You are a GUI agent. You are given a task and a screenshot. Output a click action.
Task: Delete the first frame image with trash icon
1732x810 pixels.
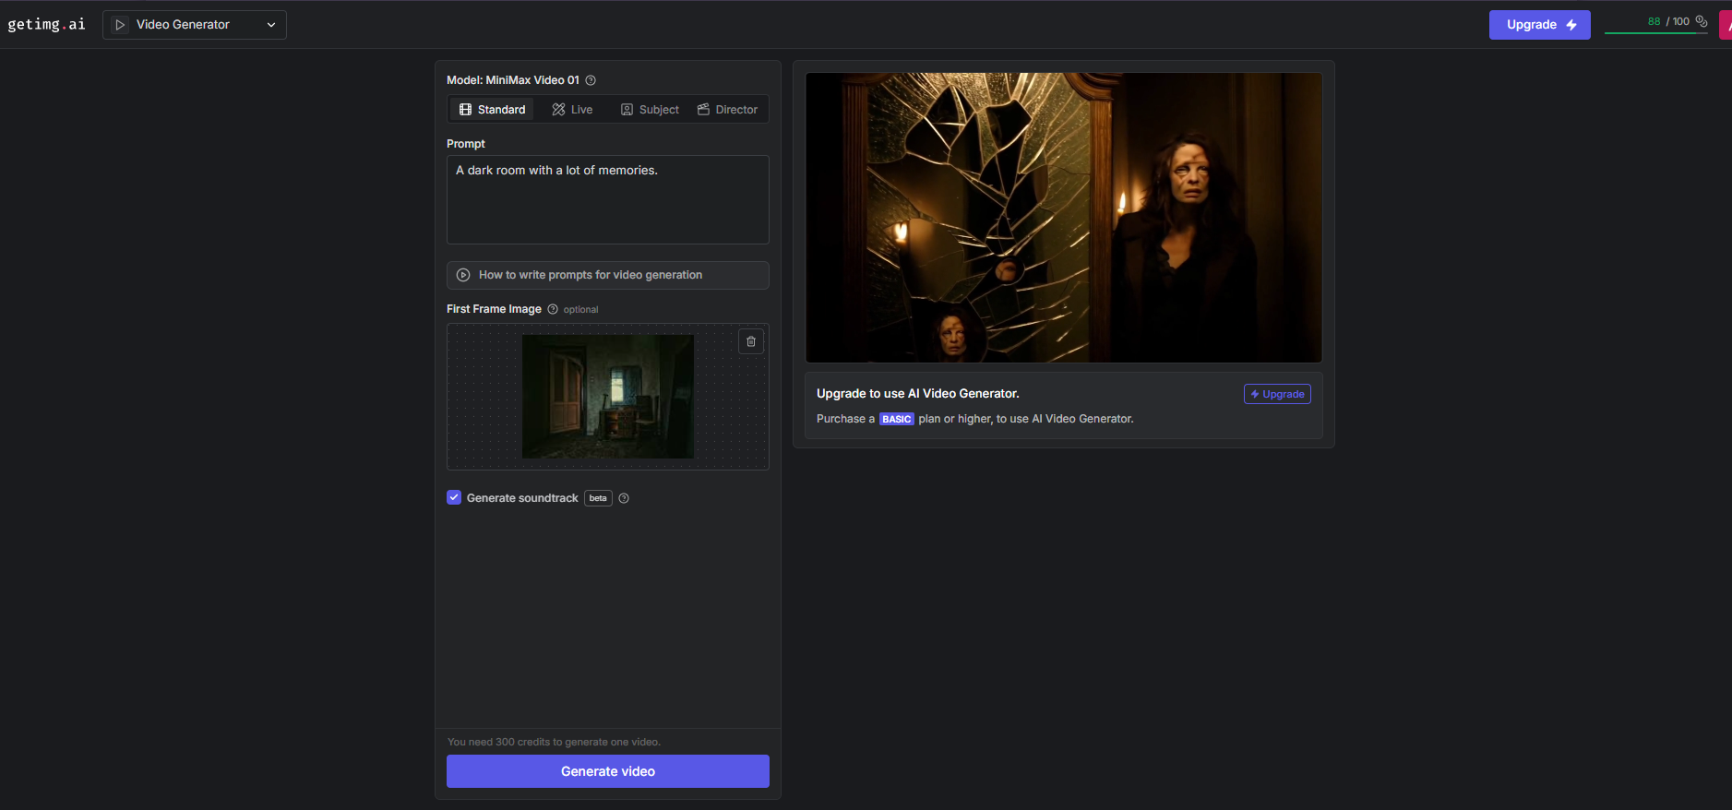[x=751, y=341]
